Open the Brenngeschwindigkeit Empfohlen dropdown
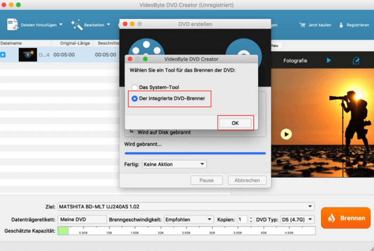This screenshot has width=374, height=251. click(189, 219)
